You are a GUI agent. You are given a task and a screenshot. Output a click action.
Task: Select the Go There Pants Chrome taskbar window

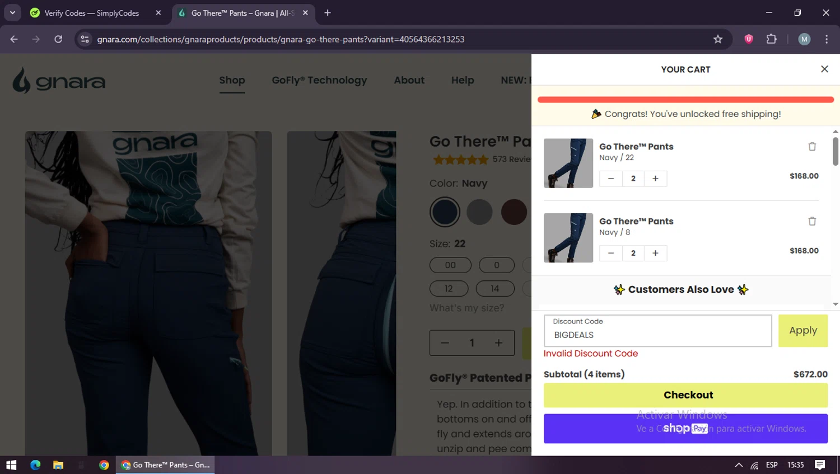coord(165,465)
